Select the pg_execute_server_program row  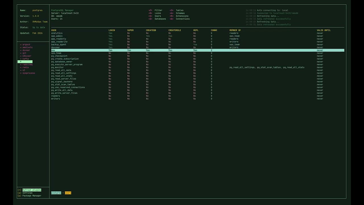point(198,65)
